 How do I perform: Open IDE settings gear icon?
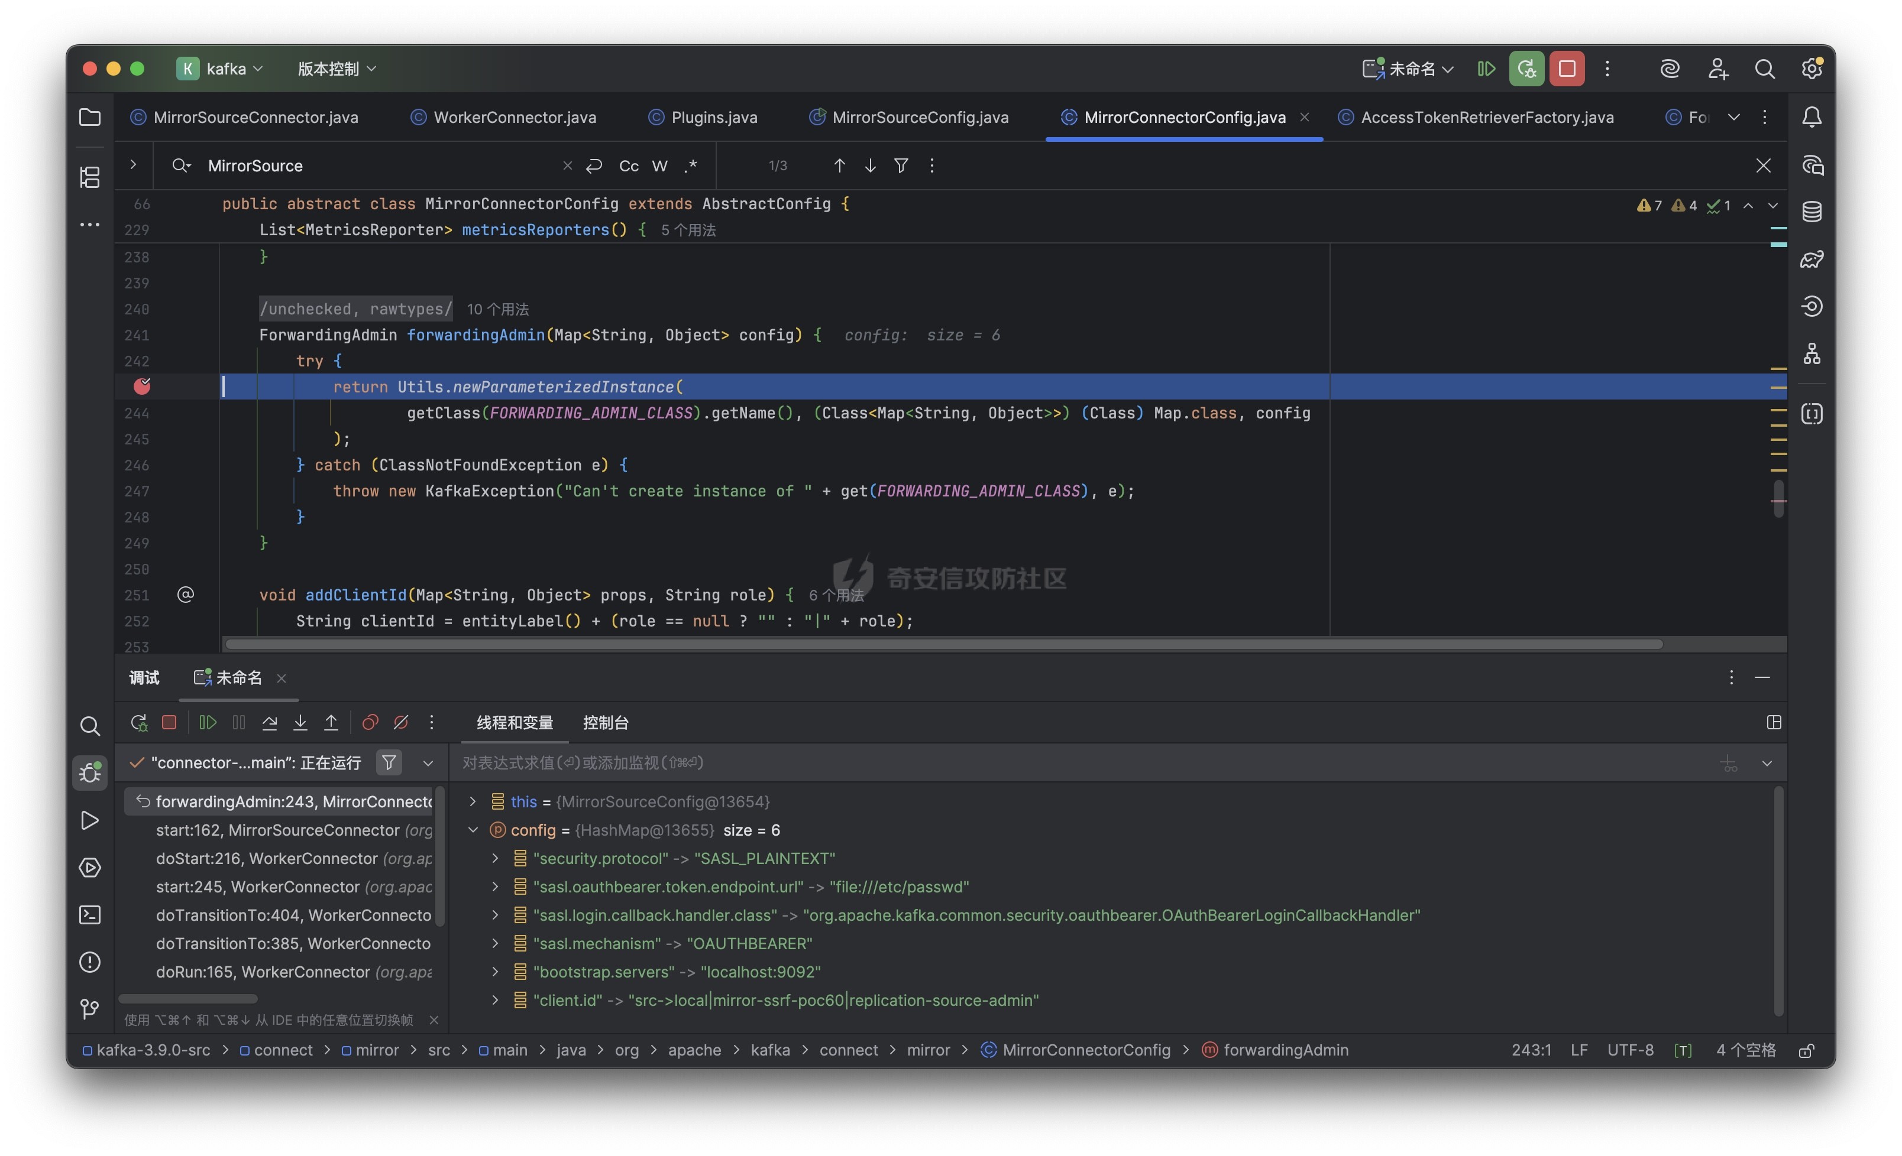[x=1812, y=69]
